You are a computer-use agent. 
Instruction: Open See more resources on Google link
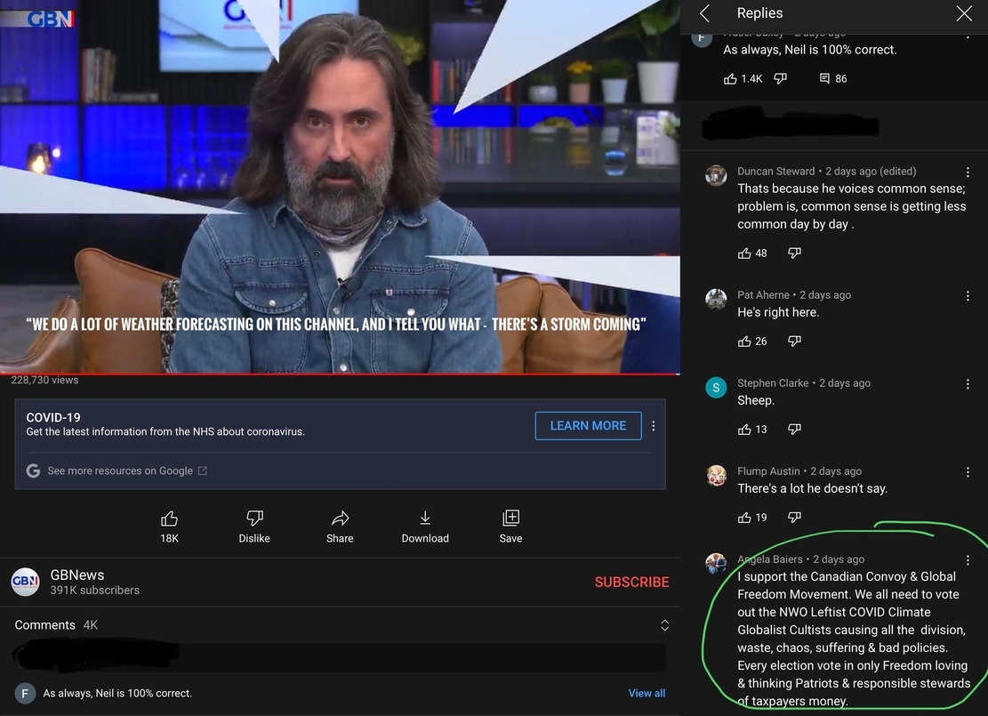120,471
